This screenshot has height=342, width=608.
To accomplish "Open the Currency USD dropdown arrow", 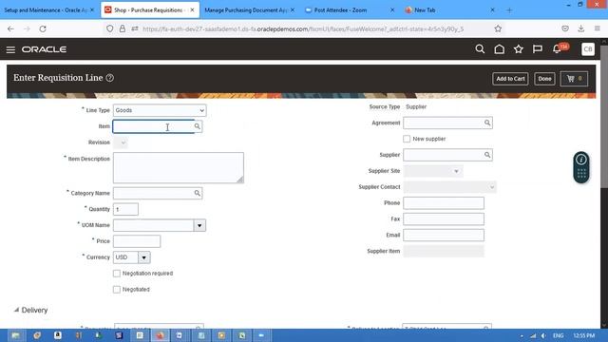I will (143, 257).
